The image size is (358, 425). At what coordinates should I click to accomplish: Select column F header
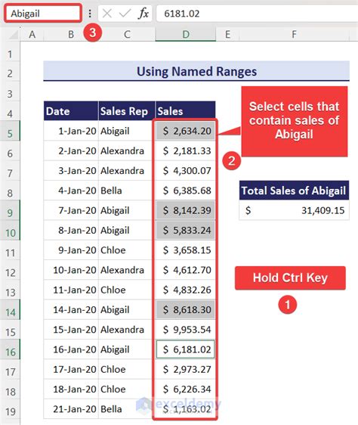[x=294, y=35]
